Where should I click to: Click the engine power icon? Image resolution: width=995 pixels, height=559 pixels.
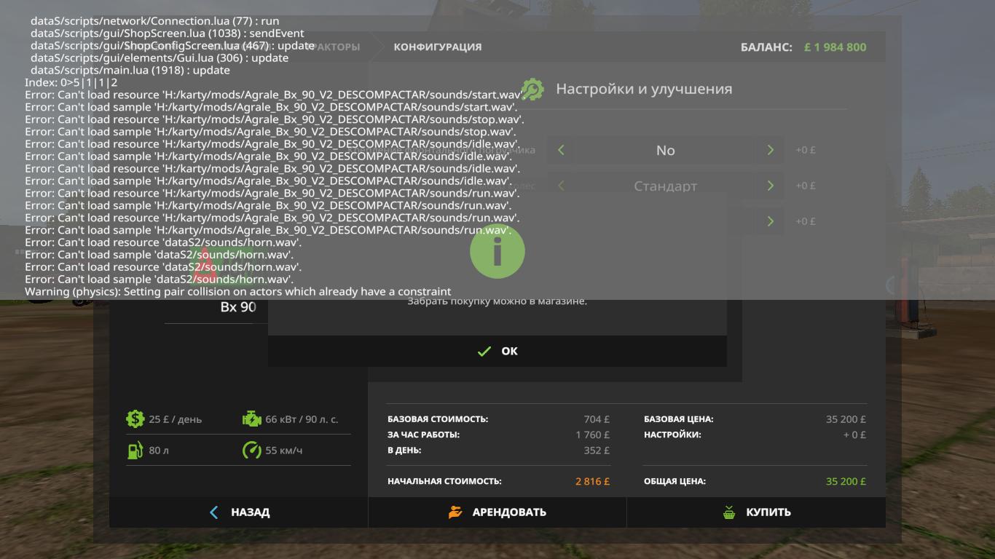251,419
